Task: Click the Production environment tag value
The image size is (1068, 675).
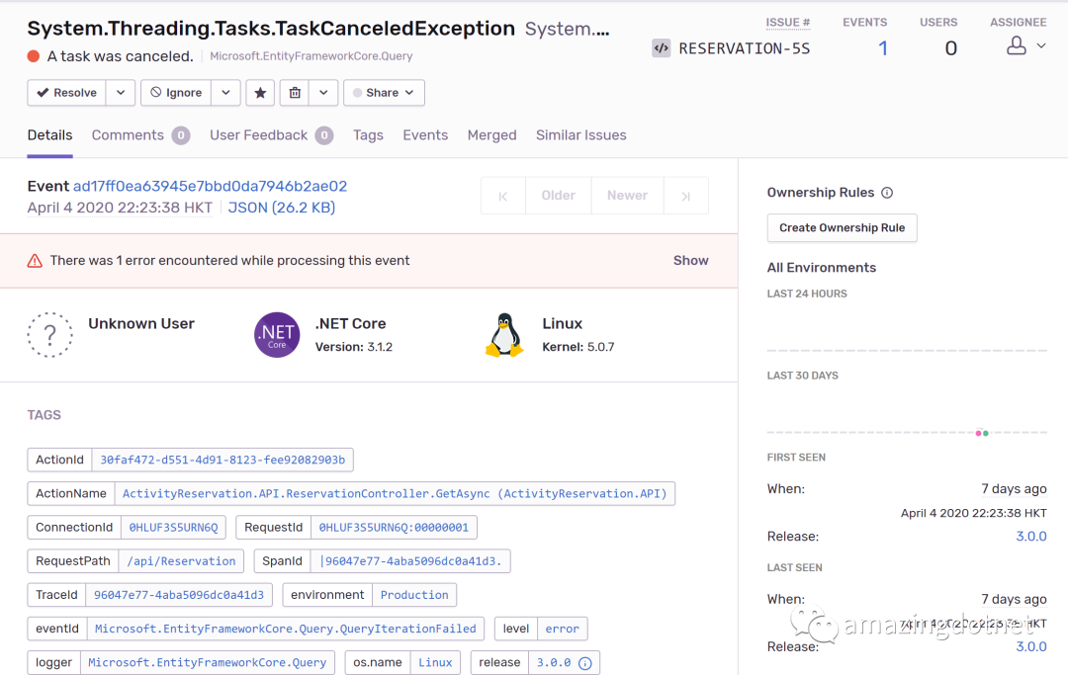Action: coord(414,595)
